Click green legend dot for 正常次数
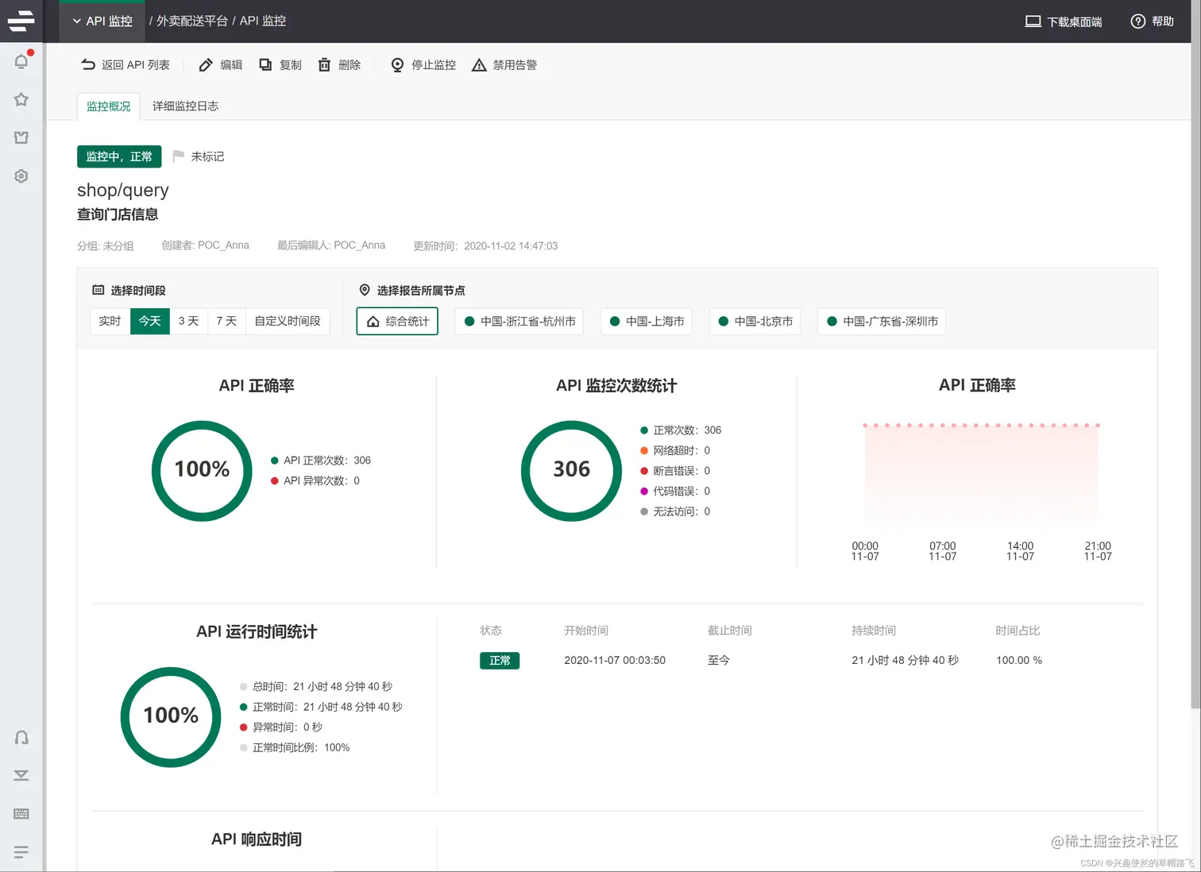The height and width of the screenshot is (872, 1201). tap(644, 430)
